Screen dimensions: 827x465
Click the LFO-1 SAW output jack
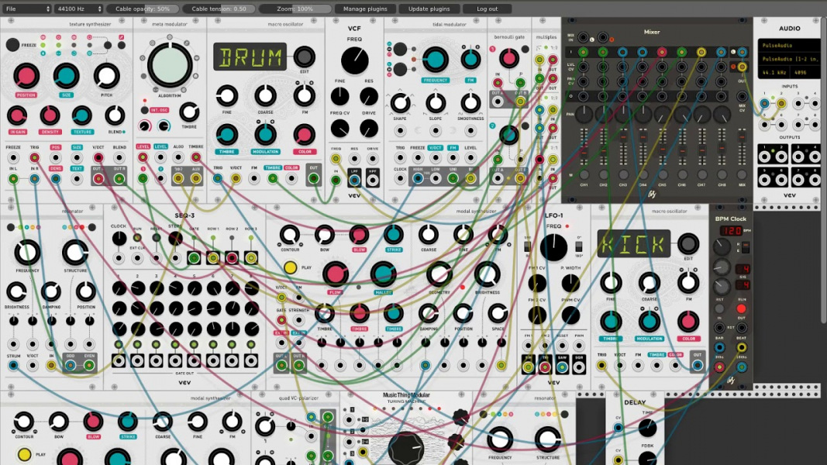tap(562, 366)
